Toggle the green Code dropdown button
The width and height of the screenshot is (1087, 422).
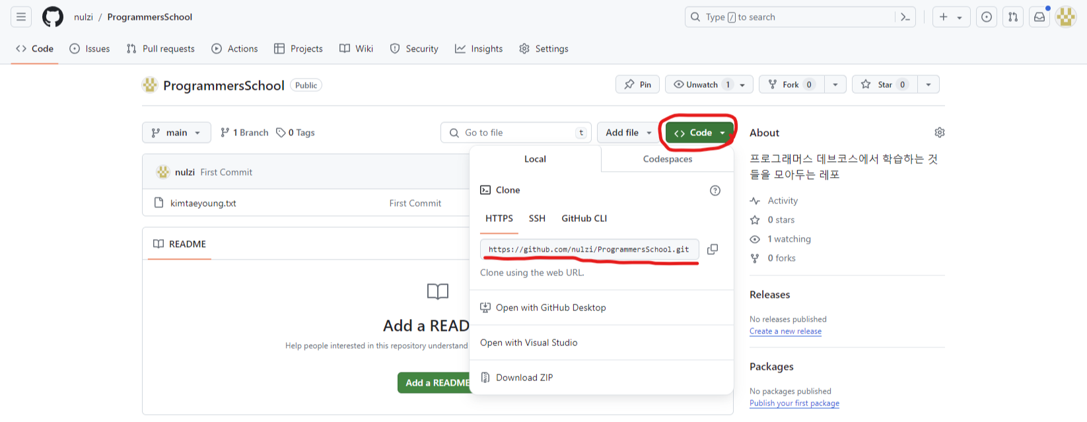[700, 133]
